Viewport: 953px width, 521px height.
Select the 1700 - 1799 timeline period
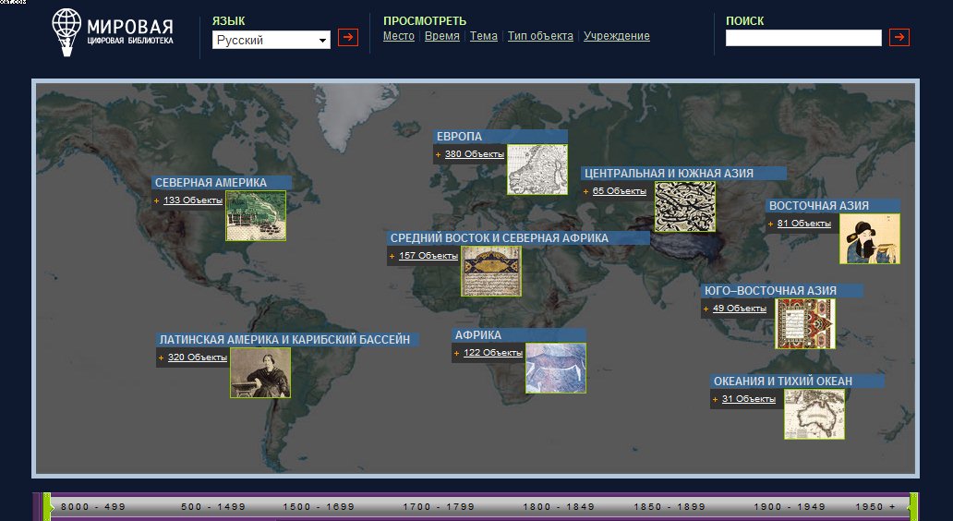coord(439,506)
